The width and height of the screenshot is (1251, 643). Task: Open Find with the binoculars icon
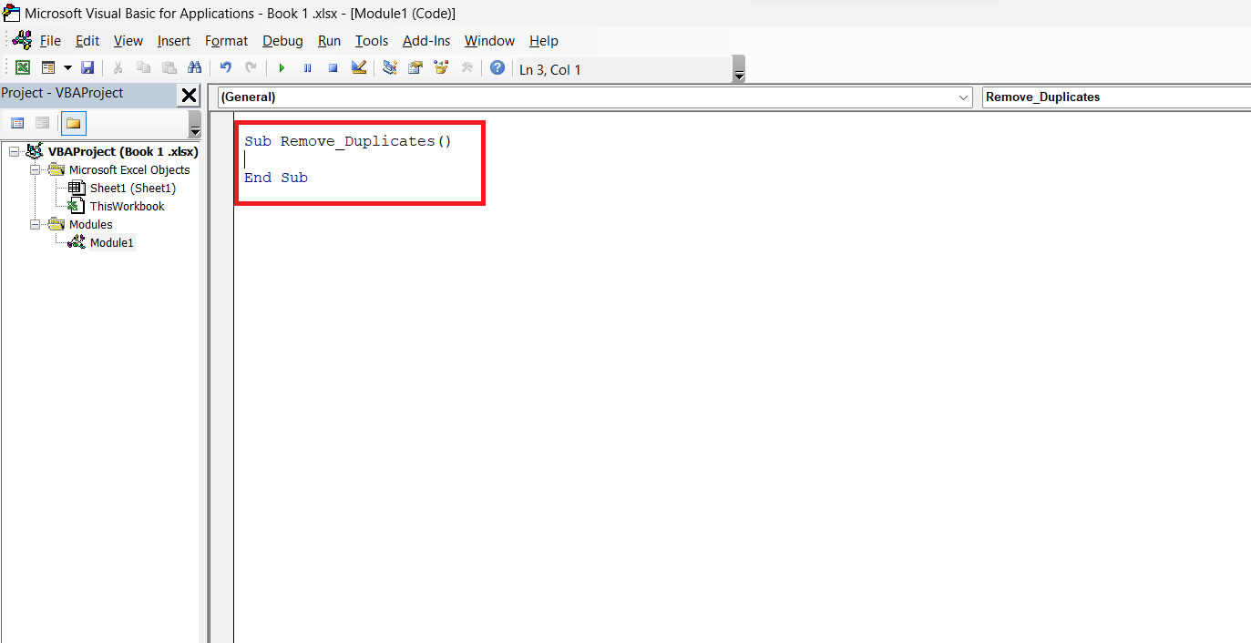[x=195, y=68]
